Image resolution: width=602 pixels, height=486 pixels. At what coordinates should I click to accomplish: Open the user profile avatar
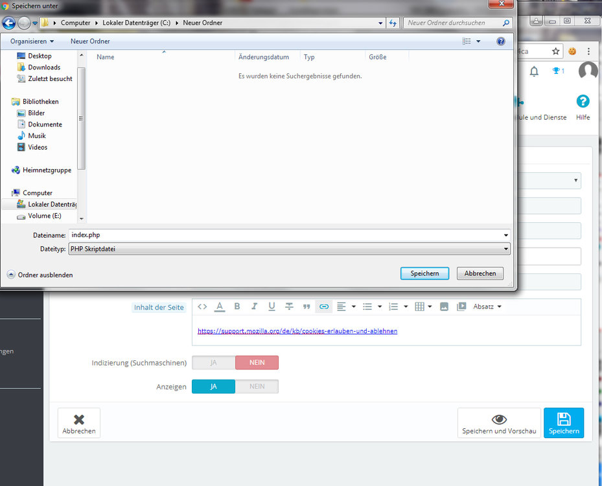coord(588,71)
